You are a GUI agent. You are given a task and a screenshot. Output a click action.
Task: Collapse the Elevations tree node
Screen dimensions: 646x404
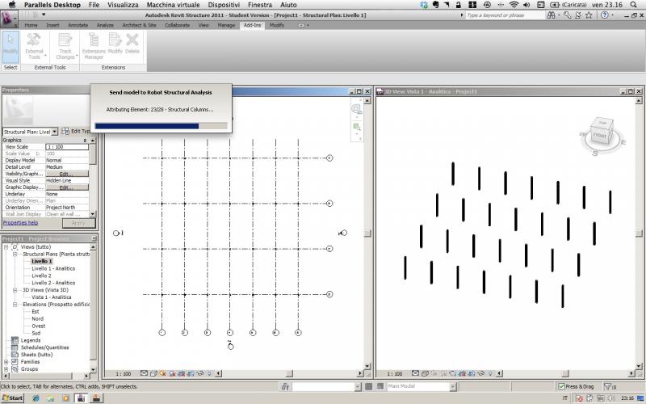click(x=15, y=305)
